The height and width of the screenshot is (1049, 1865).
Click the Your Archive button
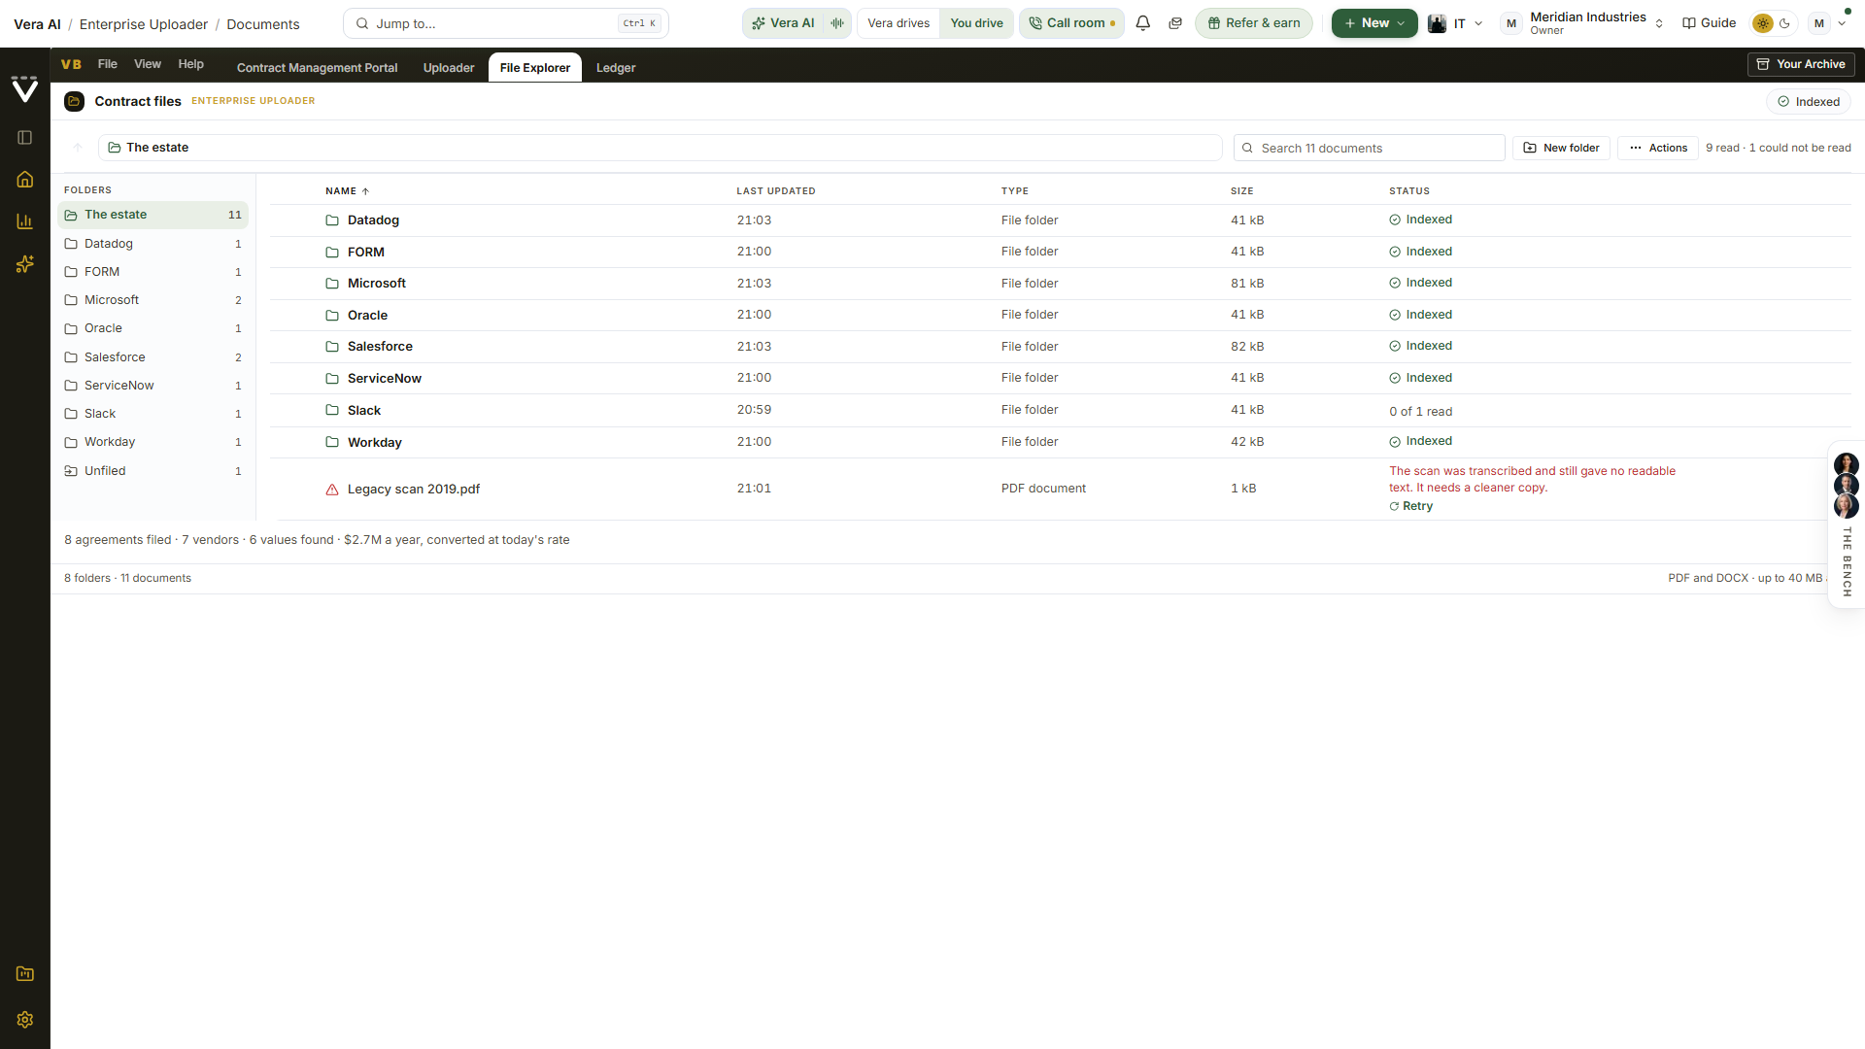coord(1801,64)
